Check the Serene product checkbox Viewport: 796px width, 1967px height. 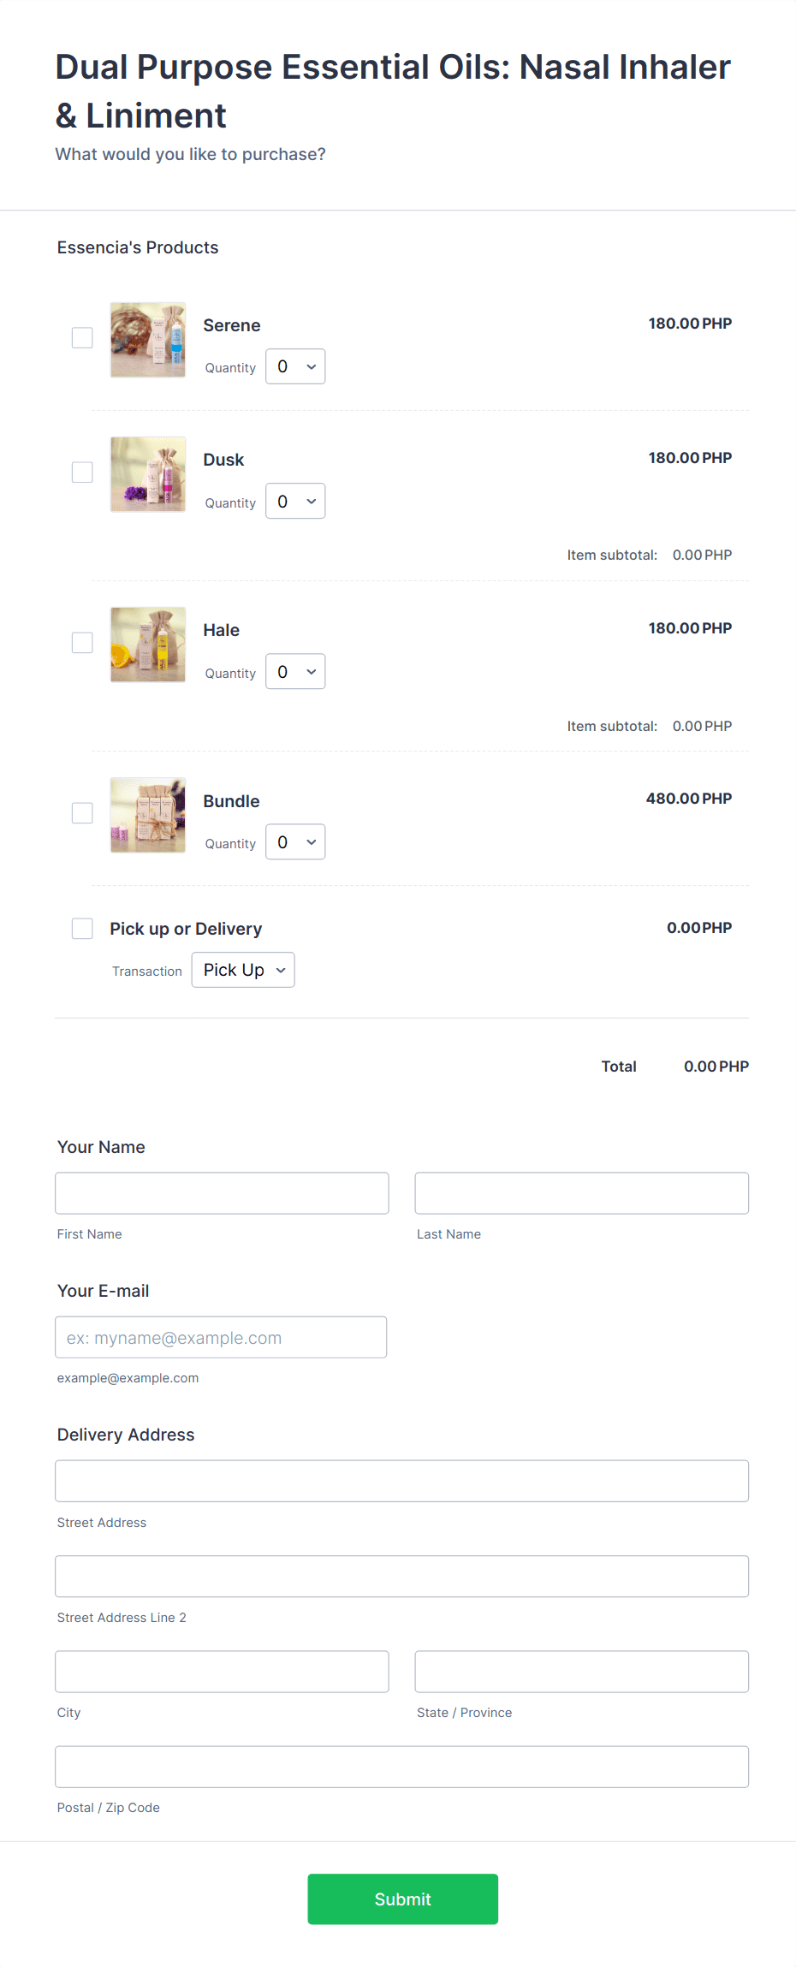point(82,337)
